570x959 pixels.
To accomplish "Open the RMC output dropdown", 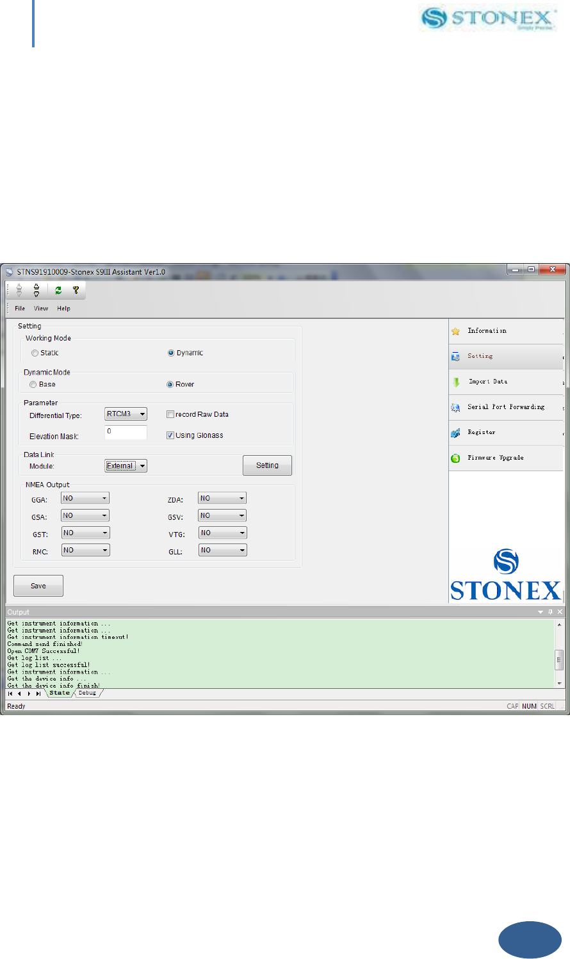I will click(85, 550).
